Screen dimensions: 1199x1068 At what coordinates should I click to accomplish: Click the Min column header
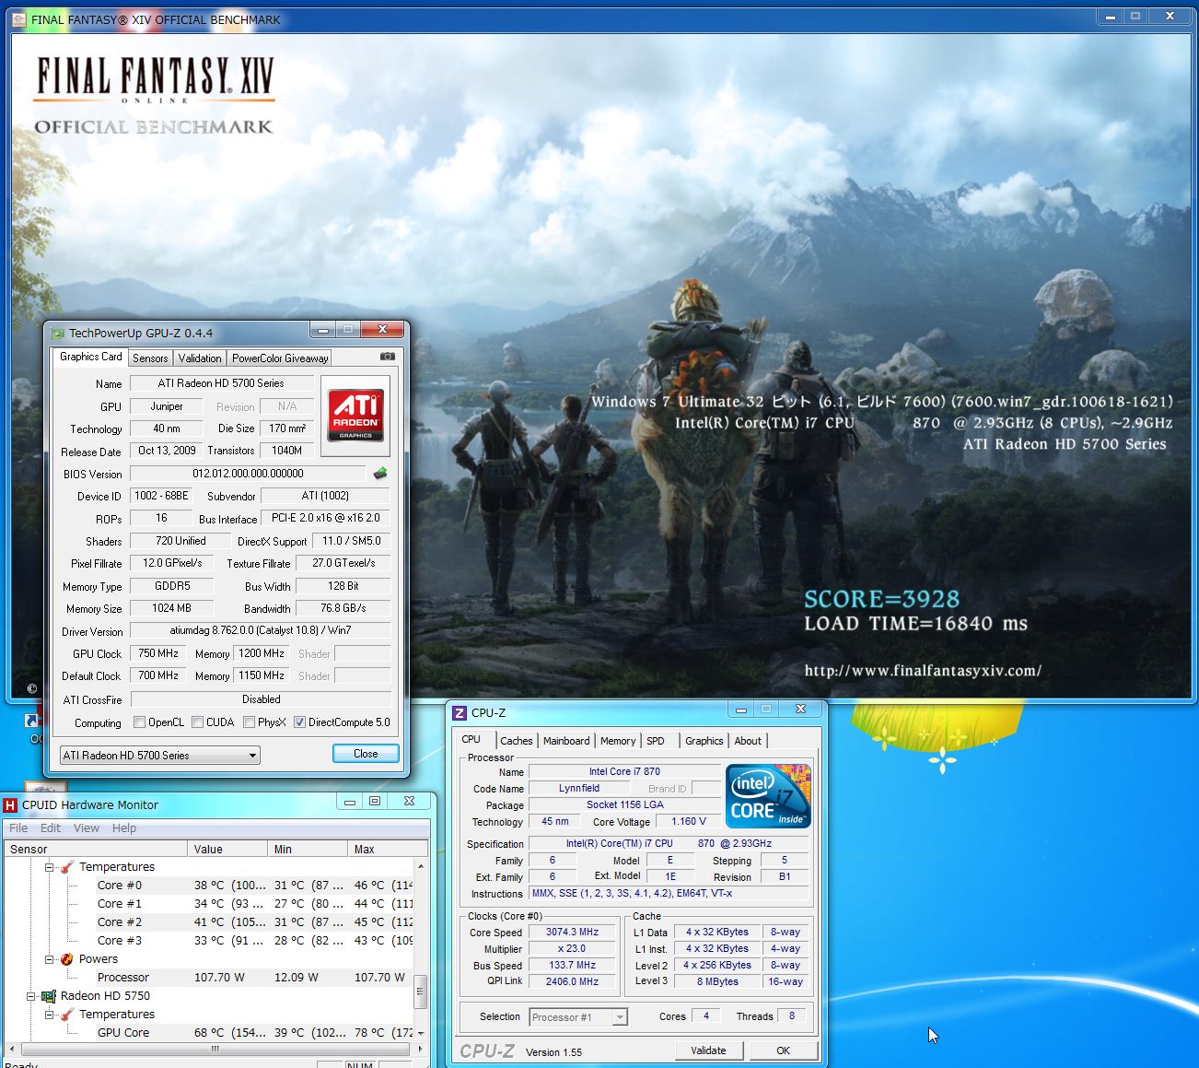308,849
